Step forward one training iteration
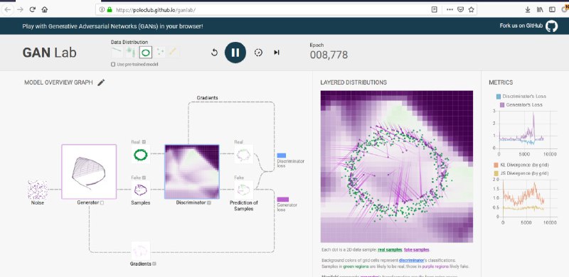Image resolution: width=569 pixels, height=277 pixels. [277, 53]
